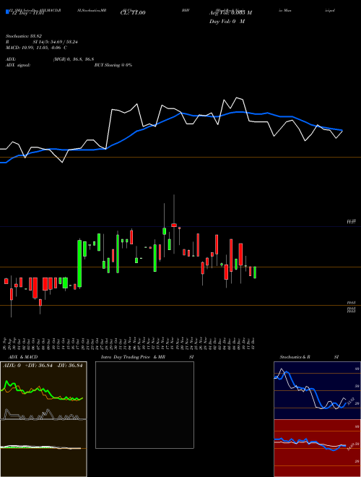Click inside the empty intraday chart box
The height and width of the screenshot is (477, 361).
144,405
